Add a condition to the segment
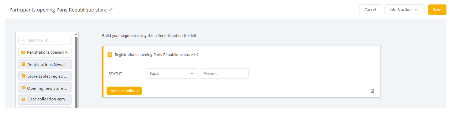456x113 pixels. (124, 91)
